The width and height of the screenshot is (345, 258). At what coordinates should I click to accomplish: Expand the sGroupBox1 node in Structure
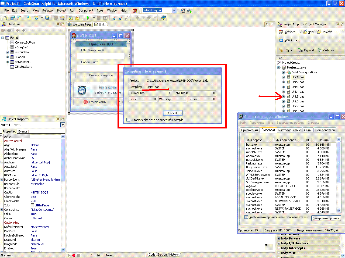tap(8, 52)
